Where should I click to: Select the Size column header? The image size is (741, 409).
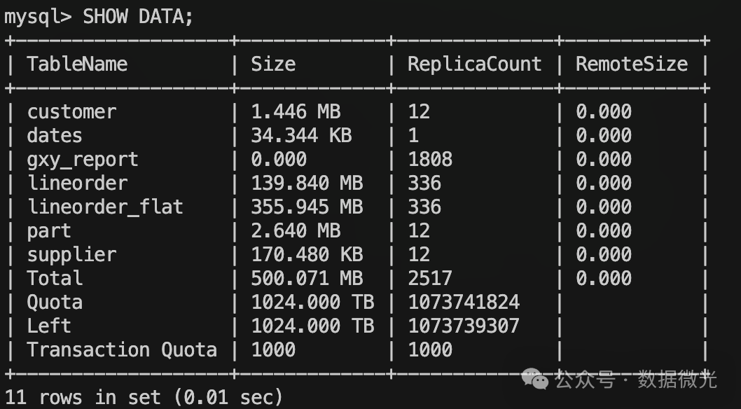273,64
